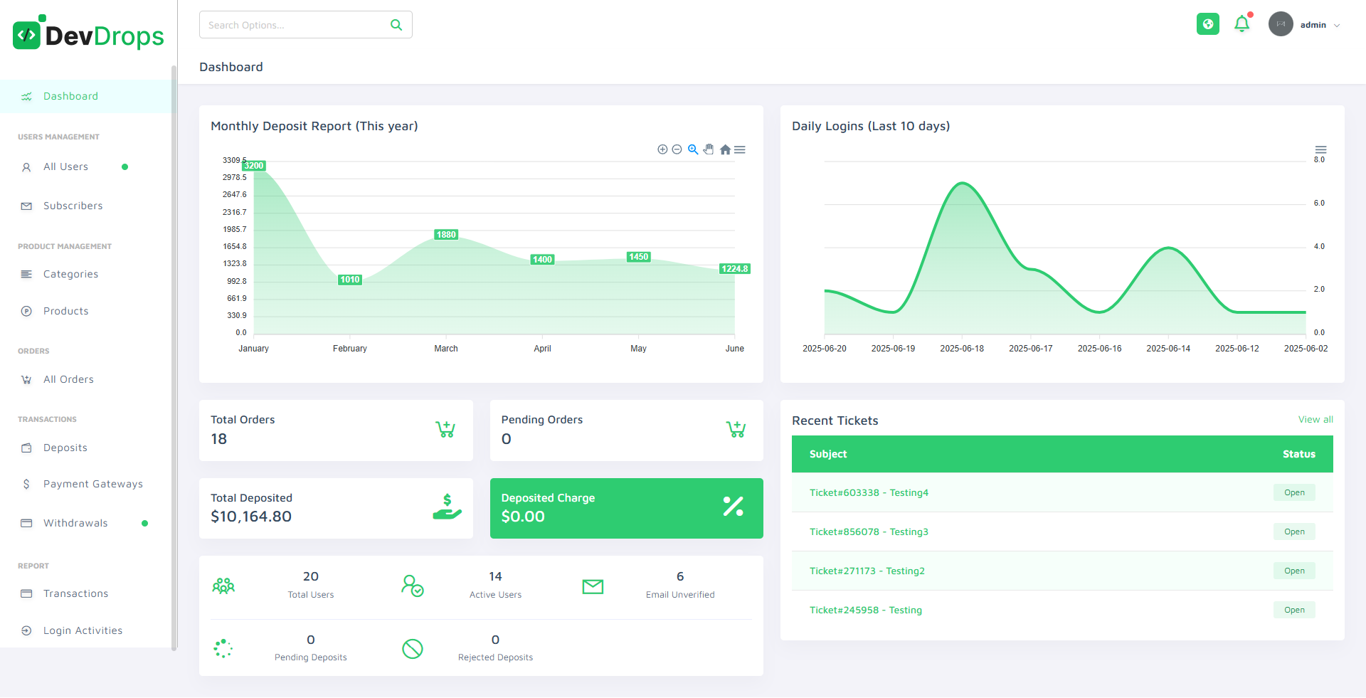Open the notifications bell
This screenshot has height=698, width=1366.
(x=1242, y=24)
